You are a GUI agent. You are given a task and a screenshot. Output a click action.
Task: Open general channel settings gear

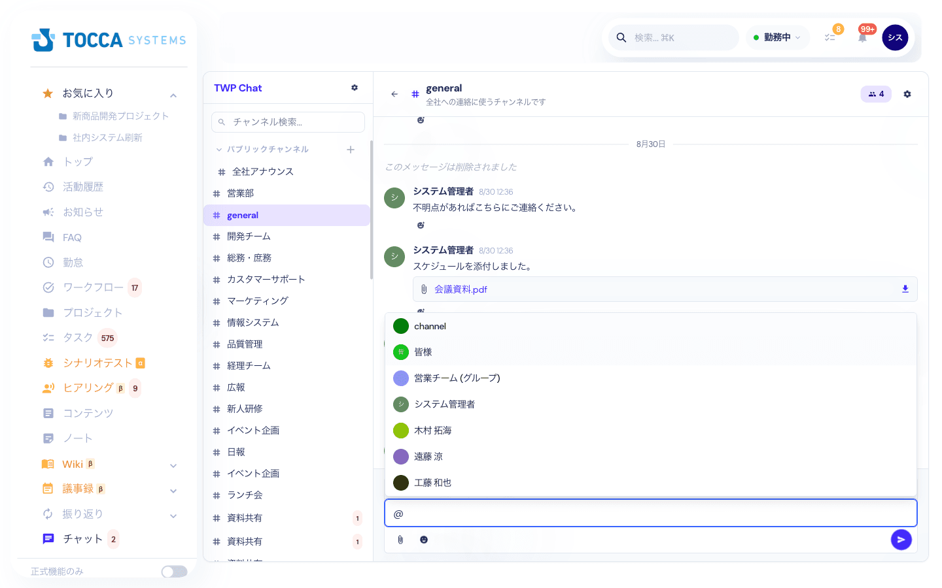(x=907, y=94)
